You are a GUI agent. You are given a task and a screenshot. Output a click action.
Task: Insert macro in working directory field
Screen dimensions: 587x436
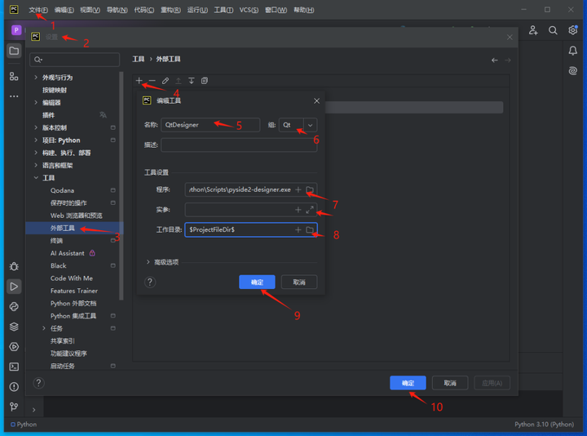tap(298, 229)
